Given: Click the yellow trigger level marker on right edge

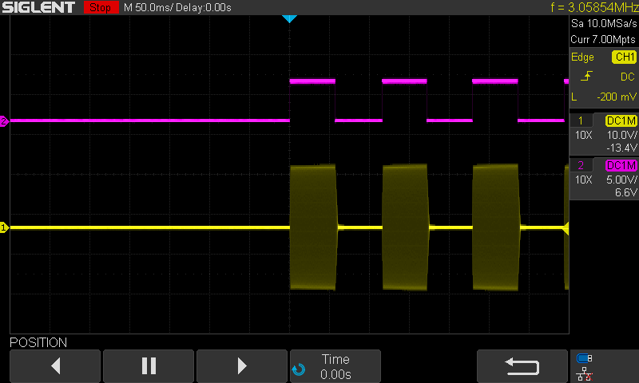Looking at the screenshot, I should pyautogui.click(x=566, y=228).
